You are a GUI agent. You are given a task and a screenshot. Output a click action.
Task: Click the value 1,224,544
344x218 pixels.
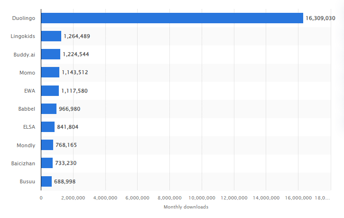pos(76,54)
